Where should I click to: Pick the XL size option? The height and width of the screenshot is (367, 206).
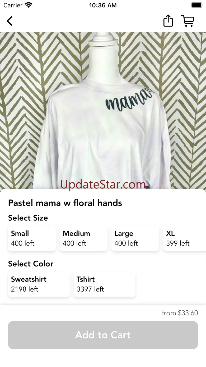coord(185,238)
